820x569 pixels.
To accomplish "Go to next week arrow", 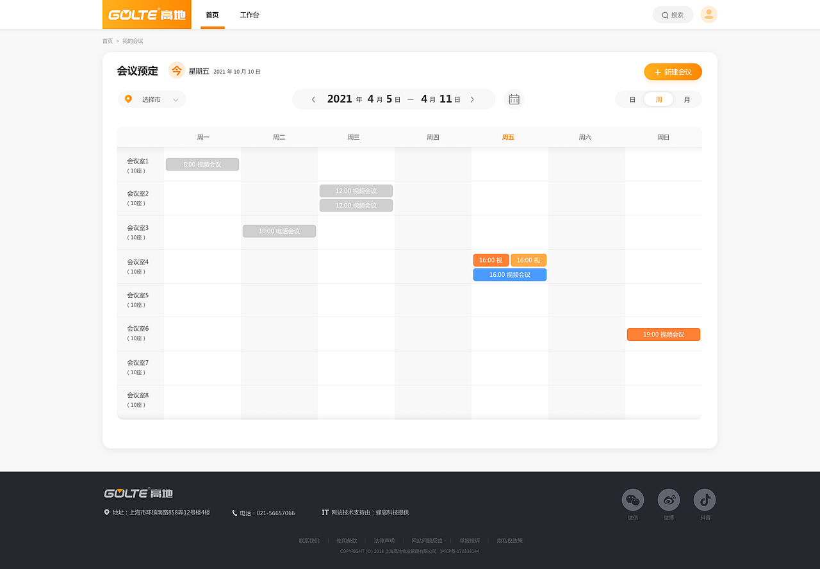I will tap(472, 99).
